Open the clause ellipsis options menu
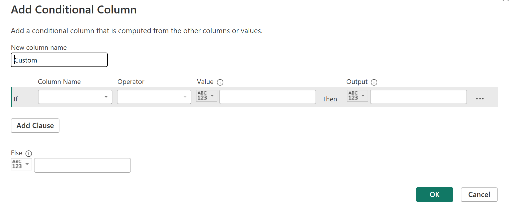The width and height of the screenshot is (511, 212). (480, 99)
